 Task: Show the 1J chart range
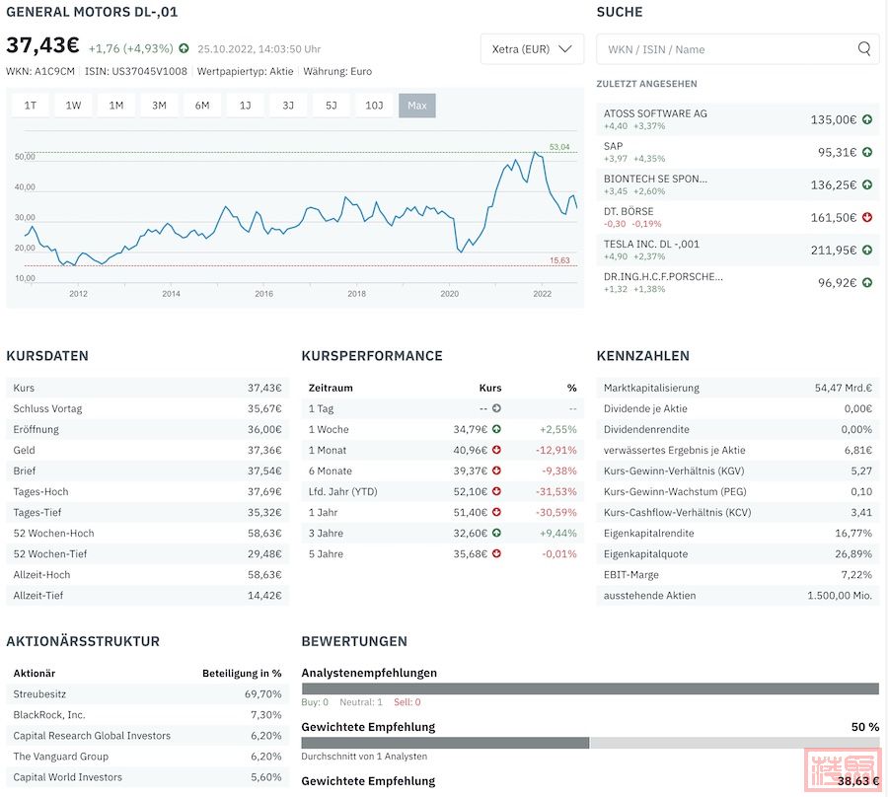click(x=246, y=106)
